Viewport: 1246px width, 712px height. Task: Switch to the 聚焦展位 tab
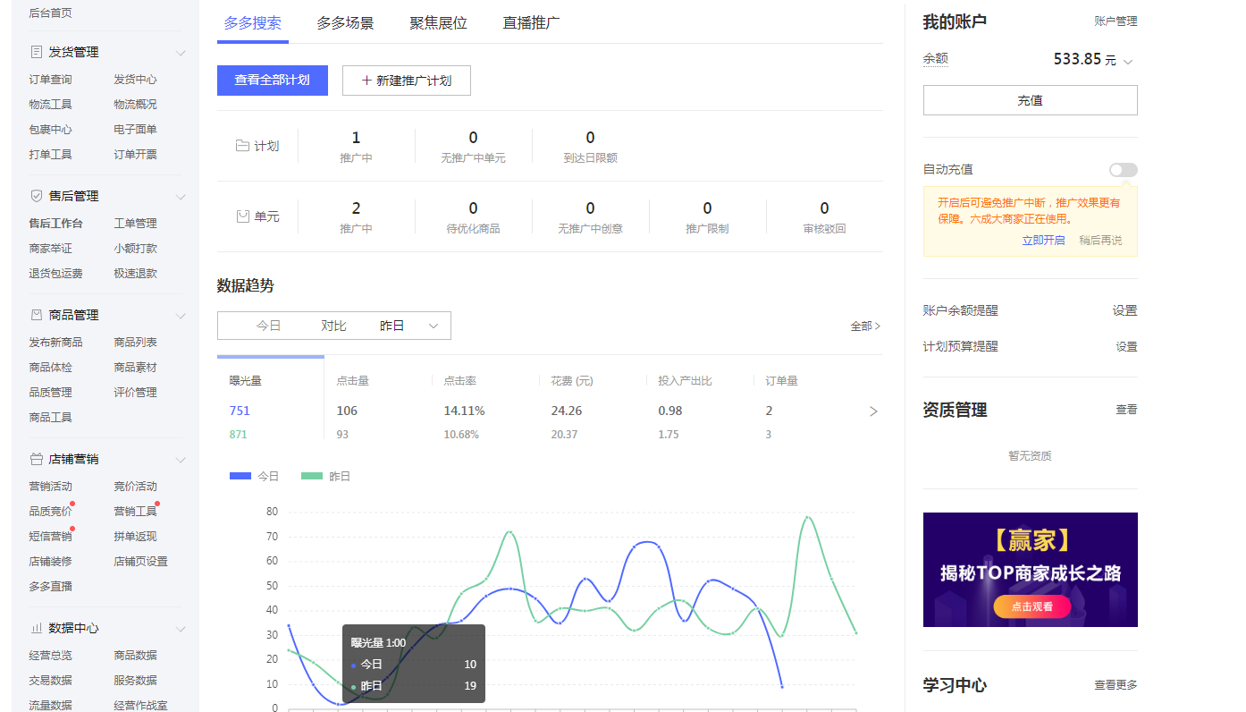click(438, 23)
